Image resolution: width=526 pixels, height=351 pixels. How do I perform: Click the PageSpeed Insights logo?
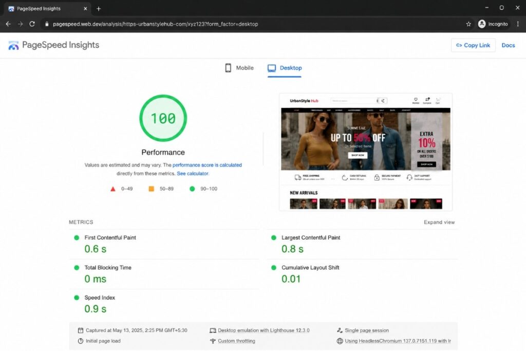[53, 45]
